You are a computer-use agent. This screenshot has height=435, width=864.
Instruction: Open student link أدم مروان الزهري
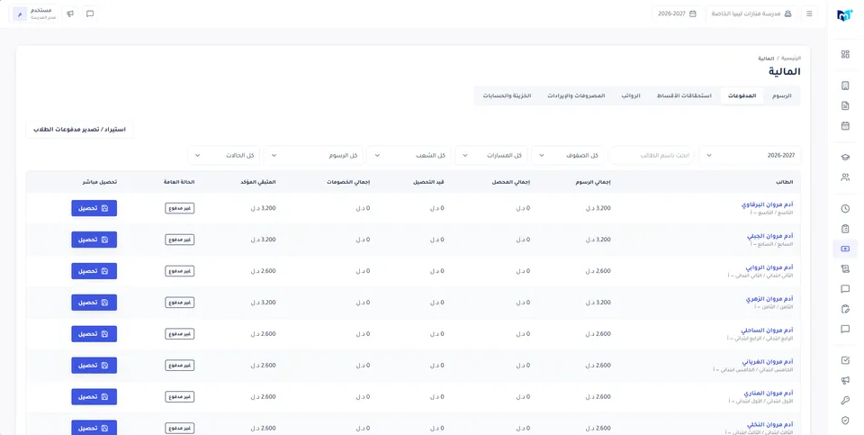pyautogui.click(x=769, y=299)
